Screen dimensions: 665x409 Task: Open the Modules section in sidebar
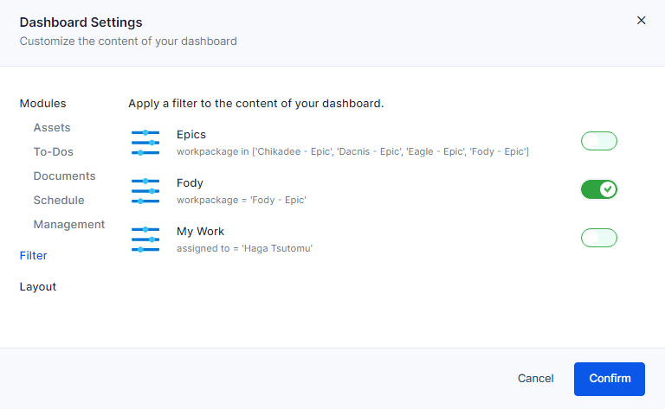pyautogui.click(x=42, y=104)
